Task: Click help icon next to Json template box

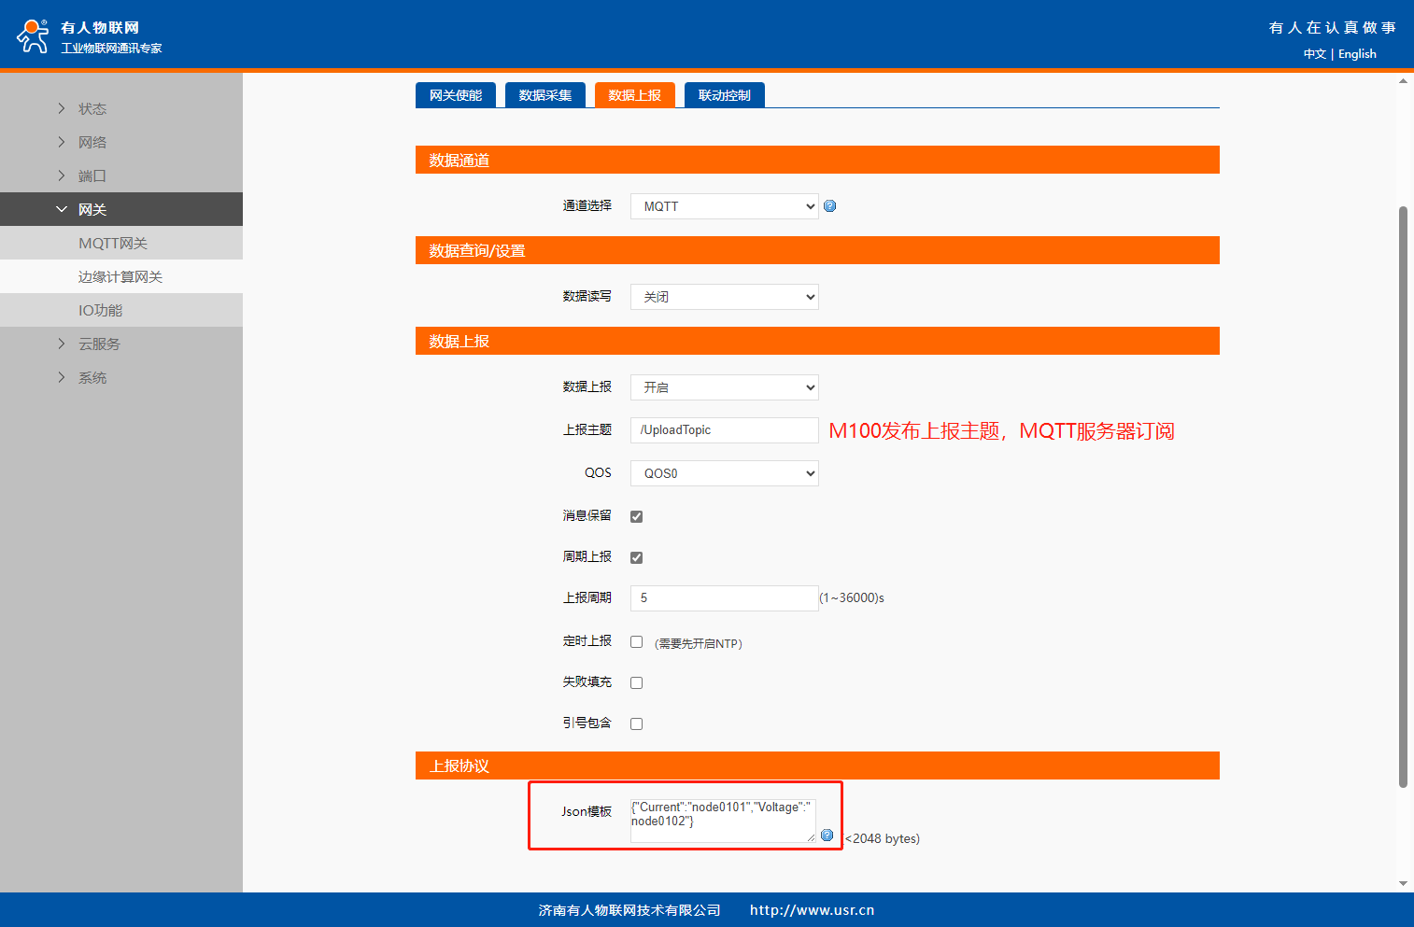Action: point(827,835)
